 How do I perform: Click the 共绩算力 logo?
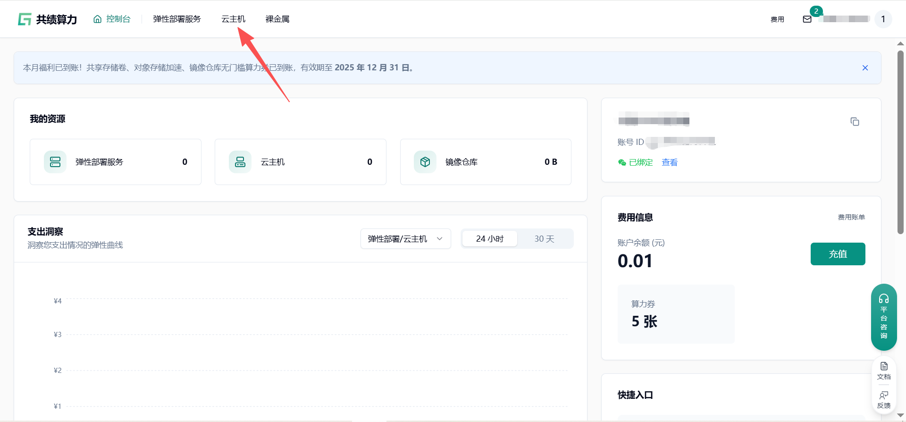(x=47, y=19)
